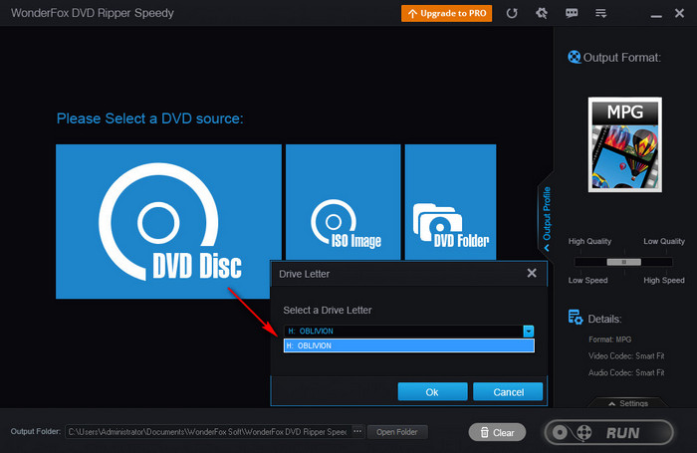Choose ISO Image as the source
This screenshot has width=697, height=453.
(x=343, y=202)
